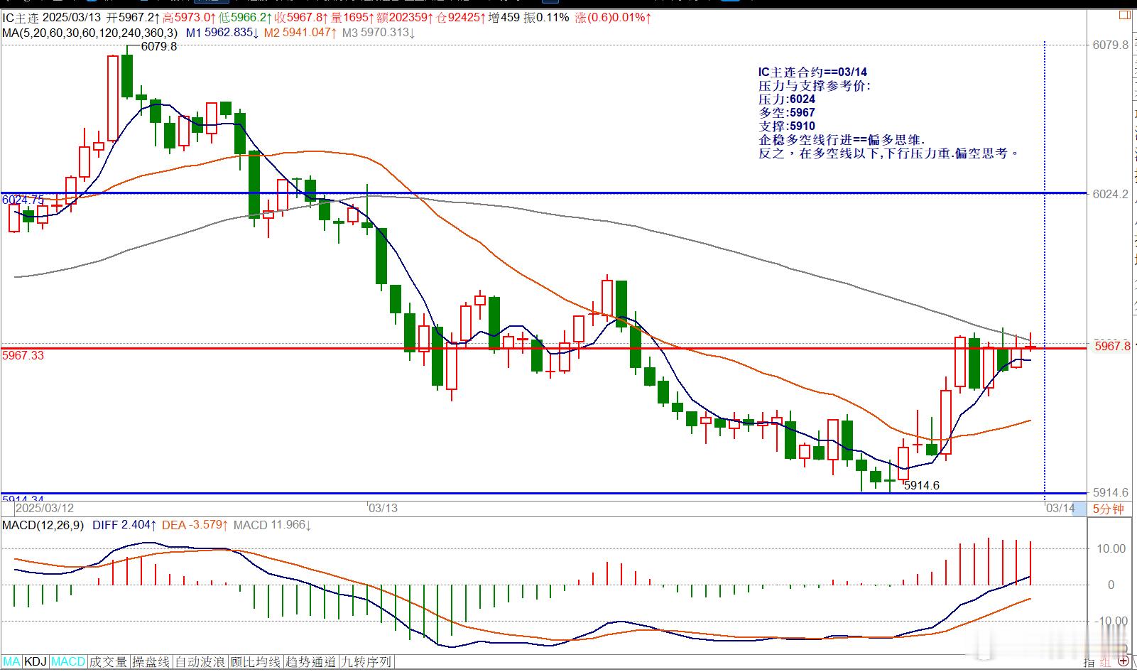The height and width of the screenshot is (672, 1137).
Task: Click the 压力:6024 annotation text
Action: coord(787,99)
